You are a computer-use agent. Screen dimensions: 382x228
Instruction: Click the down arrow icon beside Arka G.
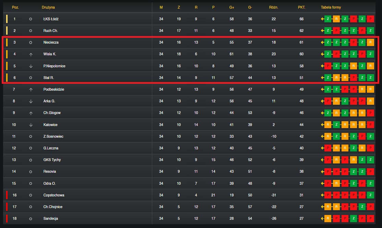click(31, 101)
